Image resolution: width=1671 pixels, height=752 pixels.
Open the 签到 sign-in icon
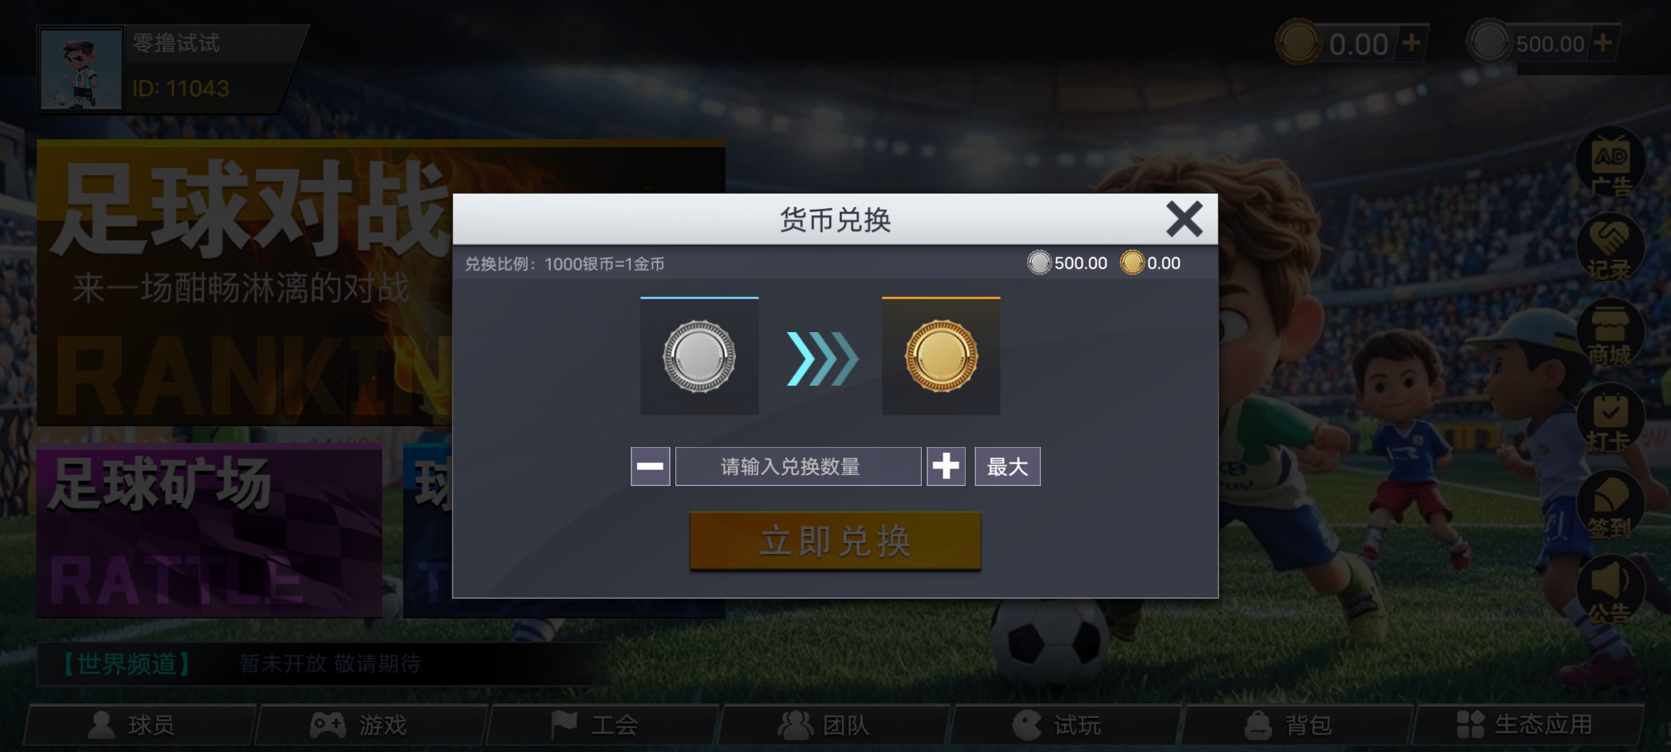(1610, 506)
